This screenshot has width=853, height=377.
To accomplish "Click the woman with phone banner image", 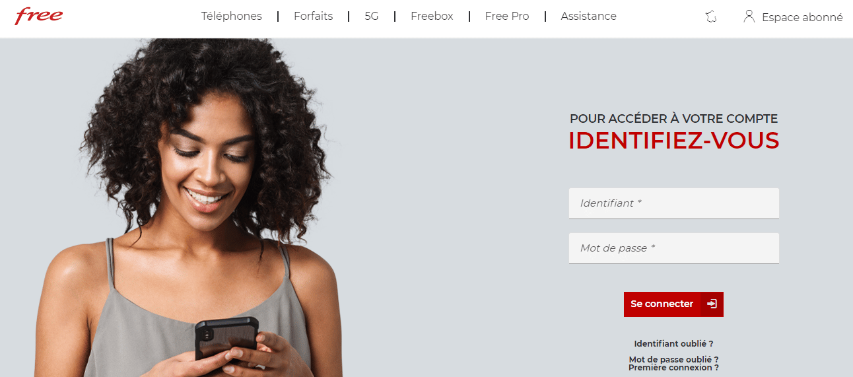I will pyautogui.click(x=191, y=208).
